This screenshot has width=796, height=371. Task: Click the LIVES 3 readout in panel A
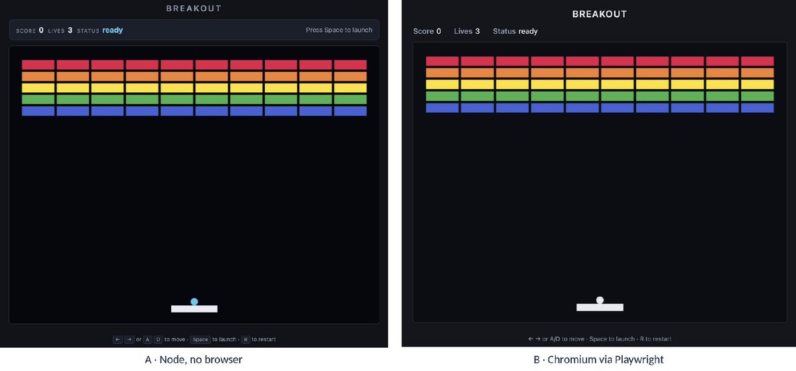coord(60,31)
